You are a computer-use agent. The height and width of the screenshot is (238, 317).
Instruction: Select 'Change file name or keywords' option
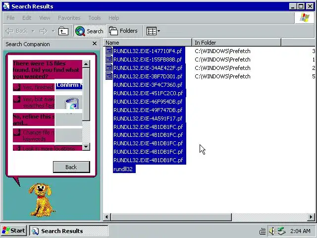tap(34, 135)
